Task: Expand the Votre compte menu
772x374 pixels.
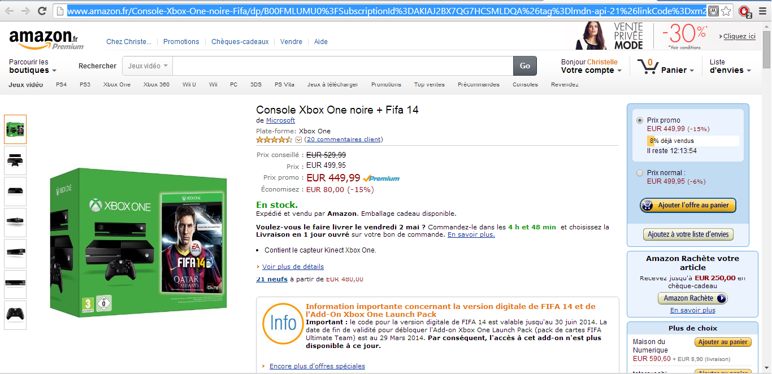Action: [x=591, y=71]
